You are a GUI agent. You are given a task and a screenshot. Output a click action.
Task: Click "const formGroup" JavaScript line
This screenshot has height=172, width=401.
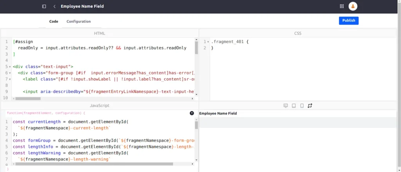(x=104, y=140)
